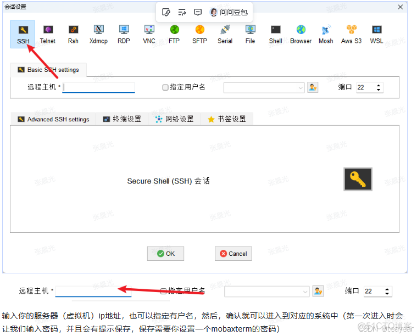Viewport: 417px width, 336px height.
Task: Click the text wrap icon in floating toolbar
Action: pyautogui.click(x=182, y=12)
